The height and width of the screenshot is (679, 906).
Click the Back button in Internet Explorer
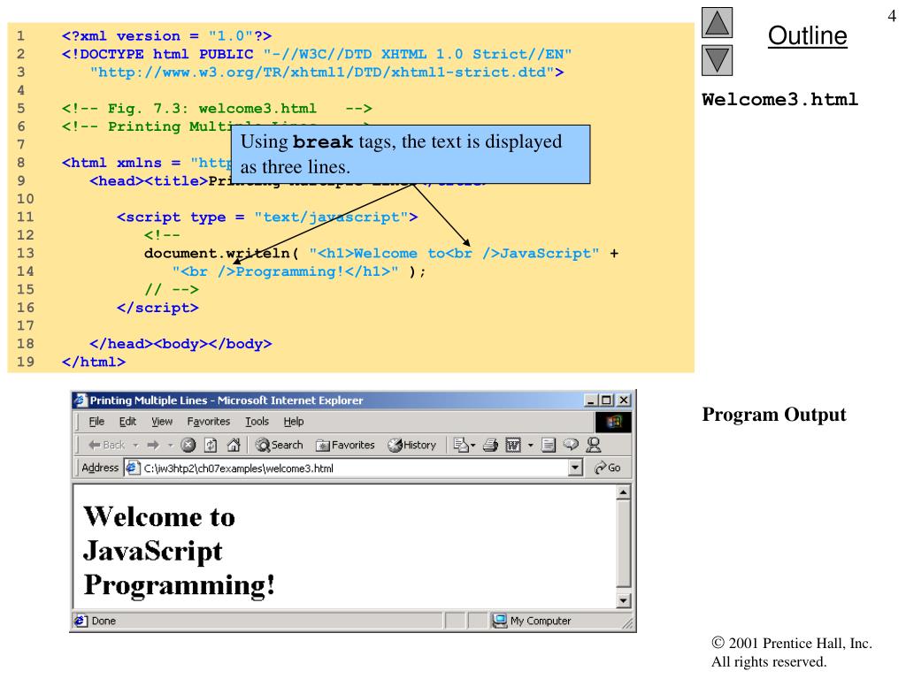coord(106,446)
